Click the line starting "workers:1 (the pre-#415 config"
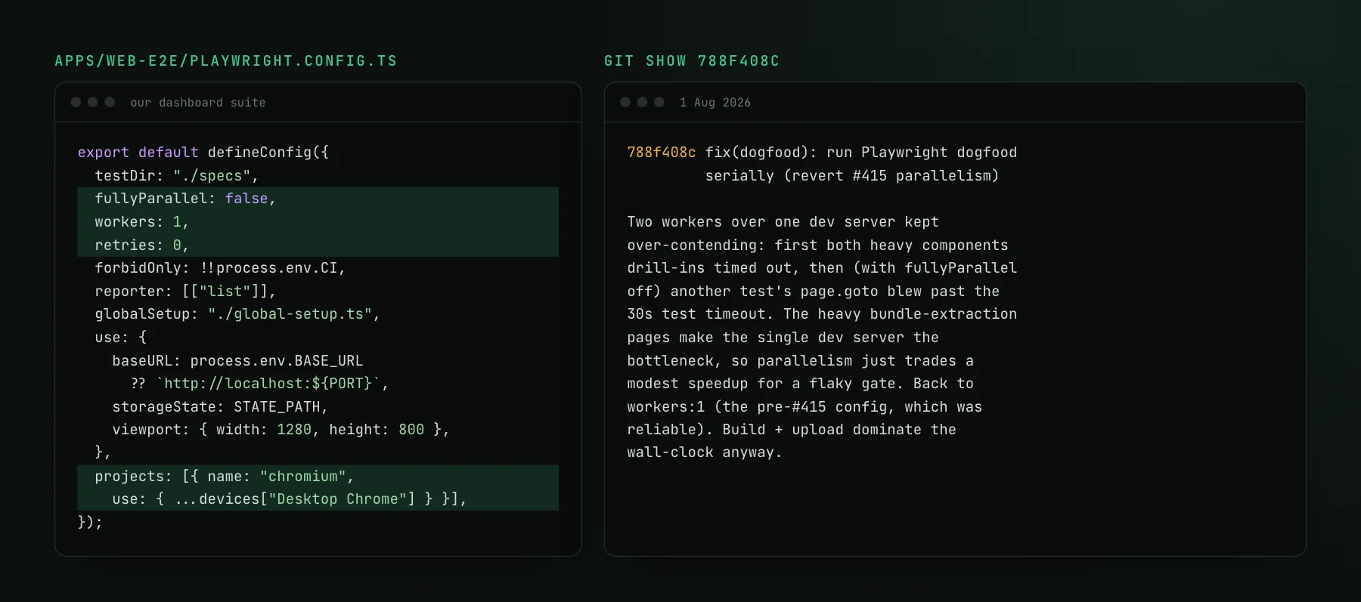The image size is (1361, 602). 805,407
